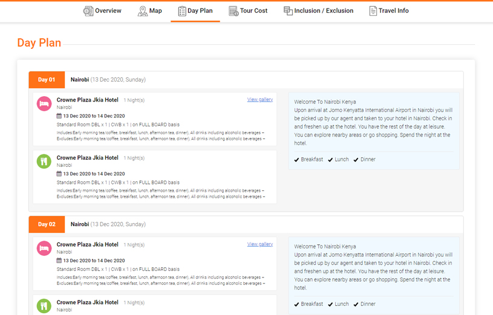
Task: Open the Travel Info tab
Action: pos(389,11)
